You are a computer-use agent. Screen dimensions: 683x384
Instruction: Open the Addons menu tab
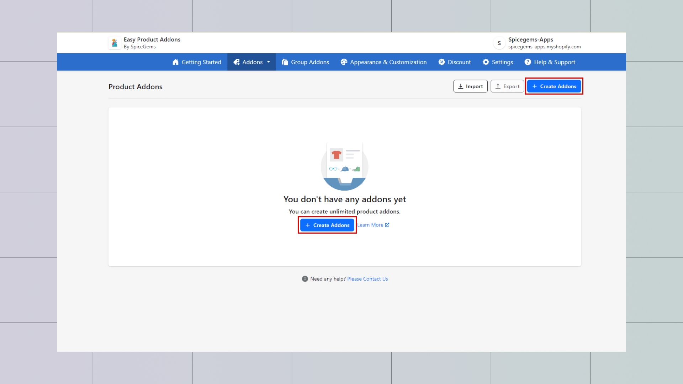tap(252, 62)
